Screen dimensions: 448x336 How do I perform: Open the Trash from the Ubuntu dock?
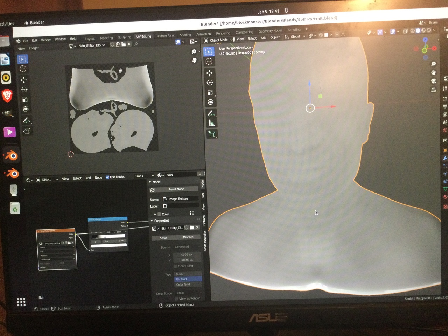[15, 209]
